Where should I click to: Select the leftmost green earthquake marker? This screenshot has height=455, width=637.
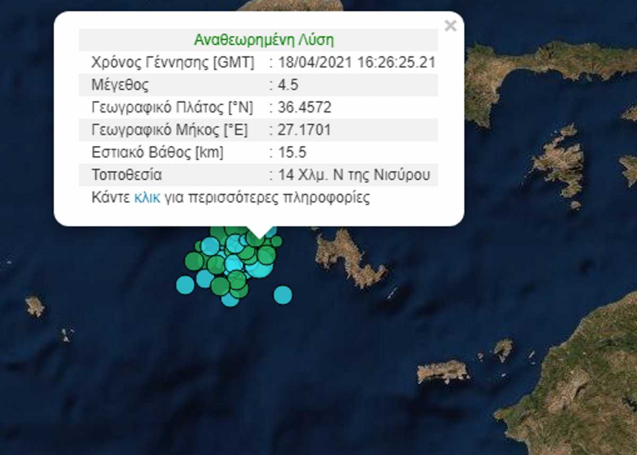click(x=194, y=260)
